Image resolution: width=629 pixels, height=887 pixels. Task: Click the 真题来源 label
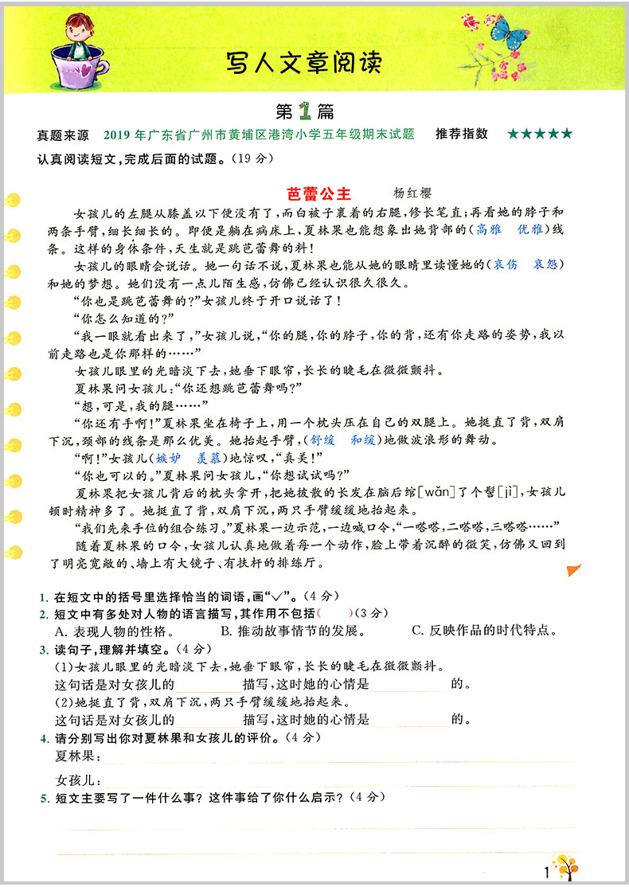click(63, 135)
